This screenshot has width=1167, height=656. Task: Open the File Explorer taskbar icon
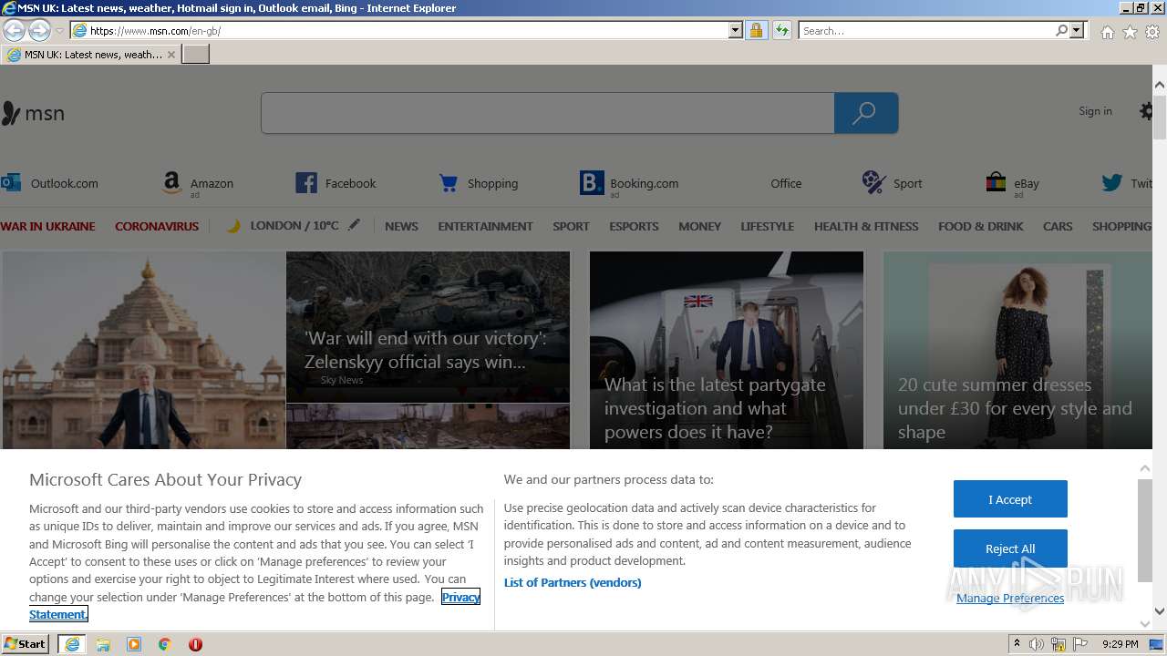pos(103,644)
